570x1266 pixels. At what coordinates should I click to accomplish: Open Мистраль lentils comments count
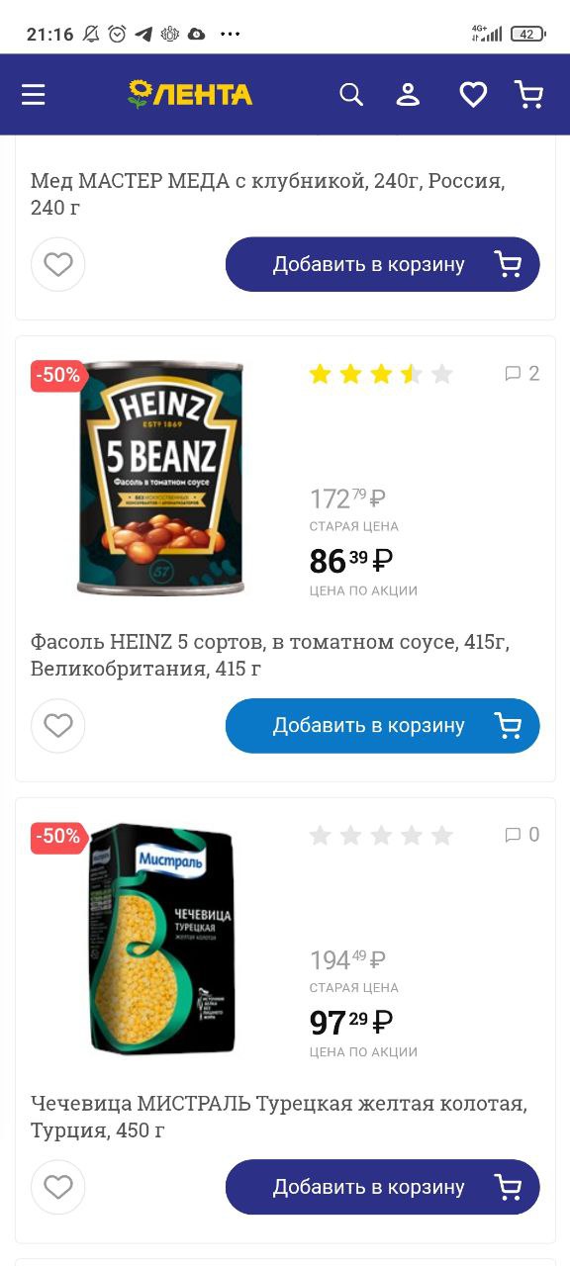pyautogui.click(x=522, y=835)
